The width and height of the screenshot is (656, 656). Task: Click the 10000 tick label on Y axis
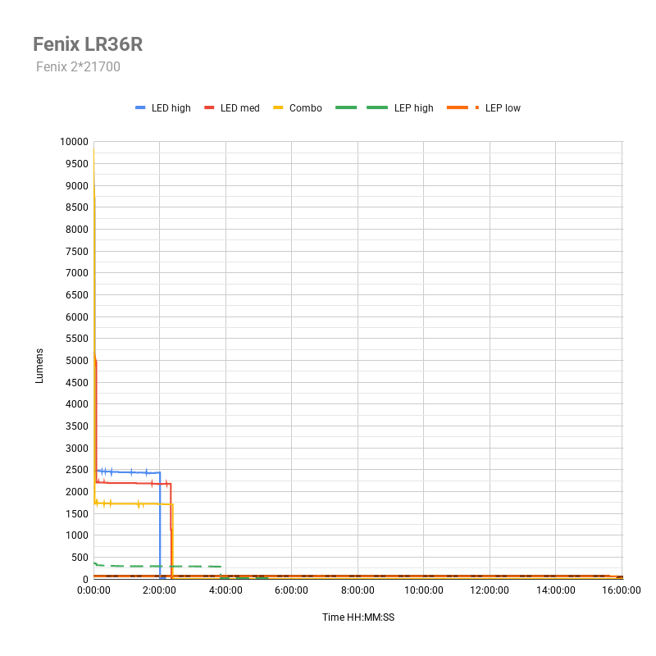click(73, 142)
